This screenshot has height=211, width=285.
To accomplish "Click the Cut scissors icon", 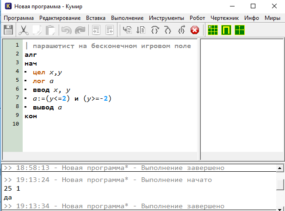I will [x=24, y=30].
